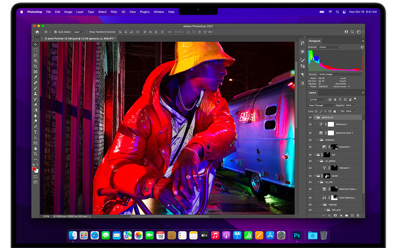Click the Delete layer trash icon
This screenshot has width=396, height=248.
(358, 216)
